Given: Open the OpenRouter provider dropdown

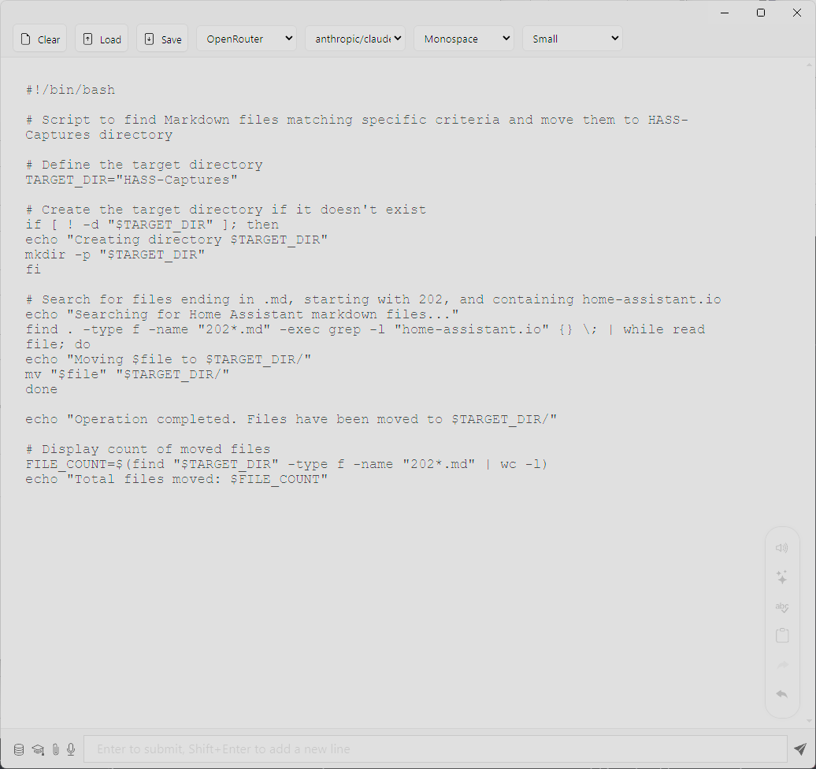Looking at the screenshot, I should (247, 39).
